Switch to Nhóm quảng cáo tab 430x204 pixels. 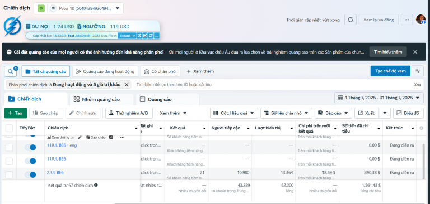coord(101,99)
